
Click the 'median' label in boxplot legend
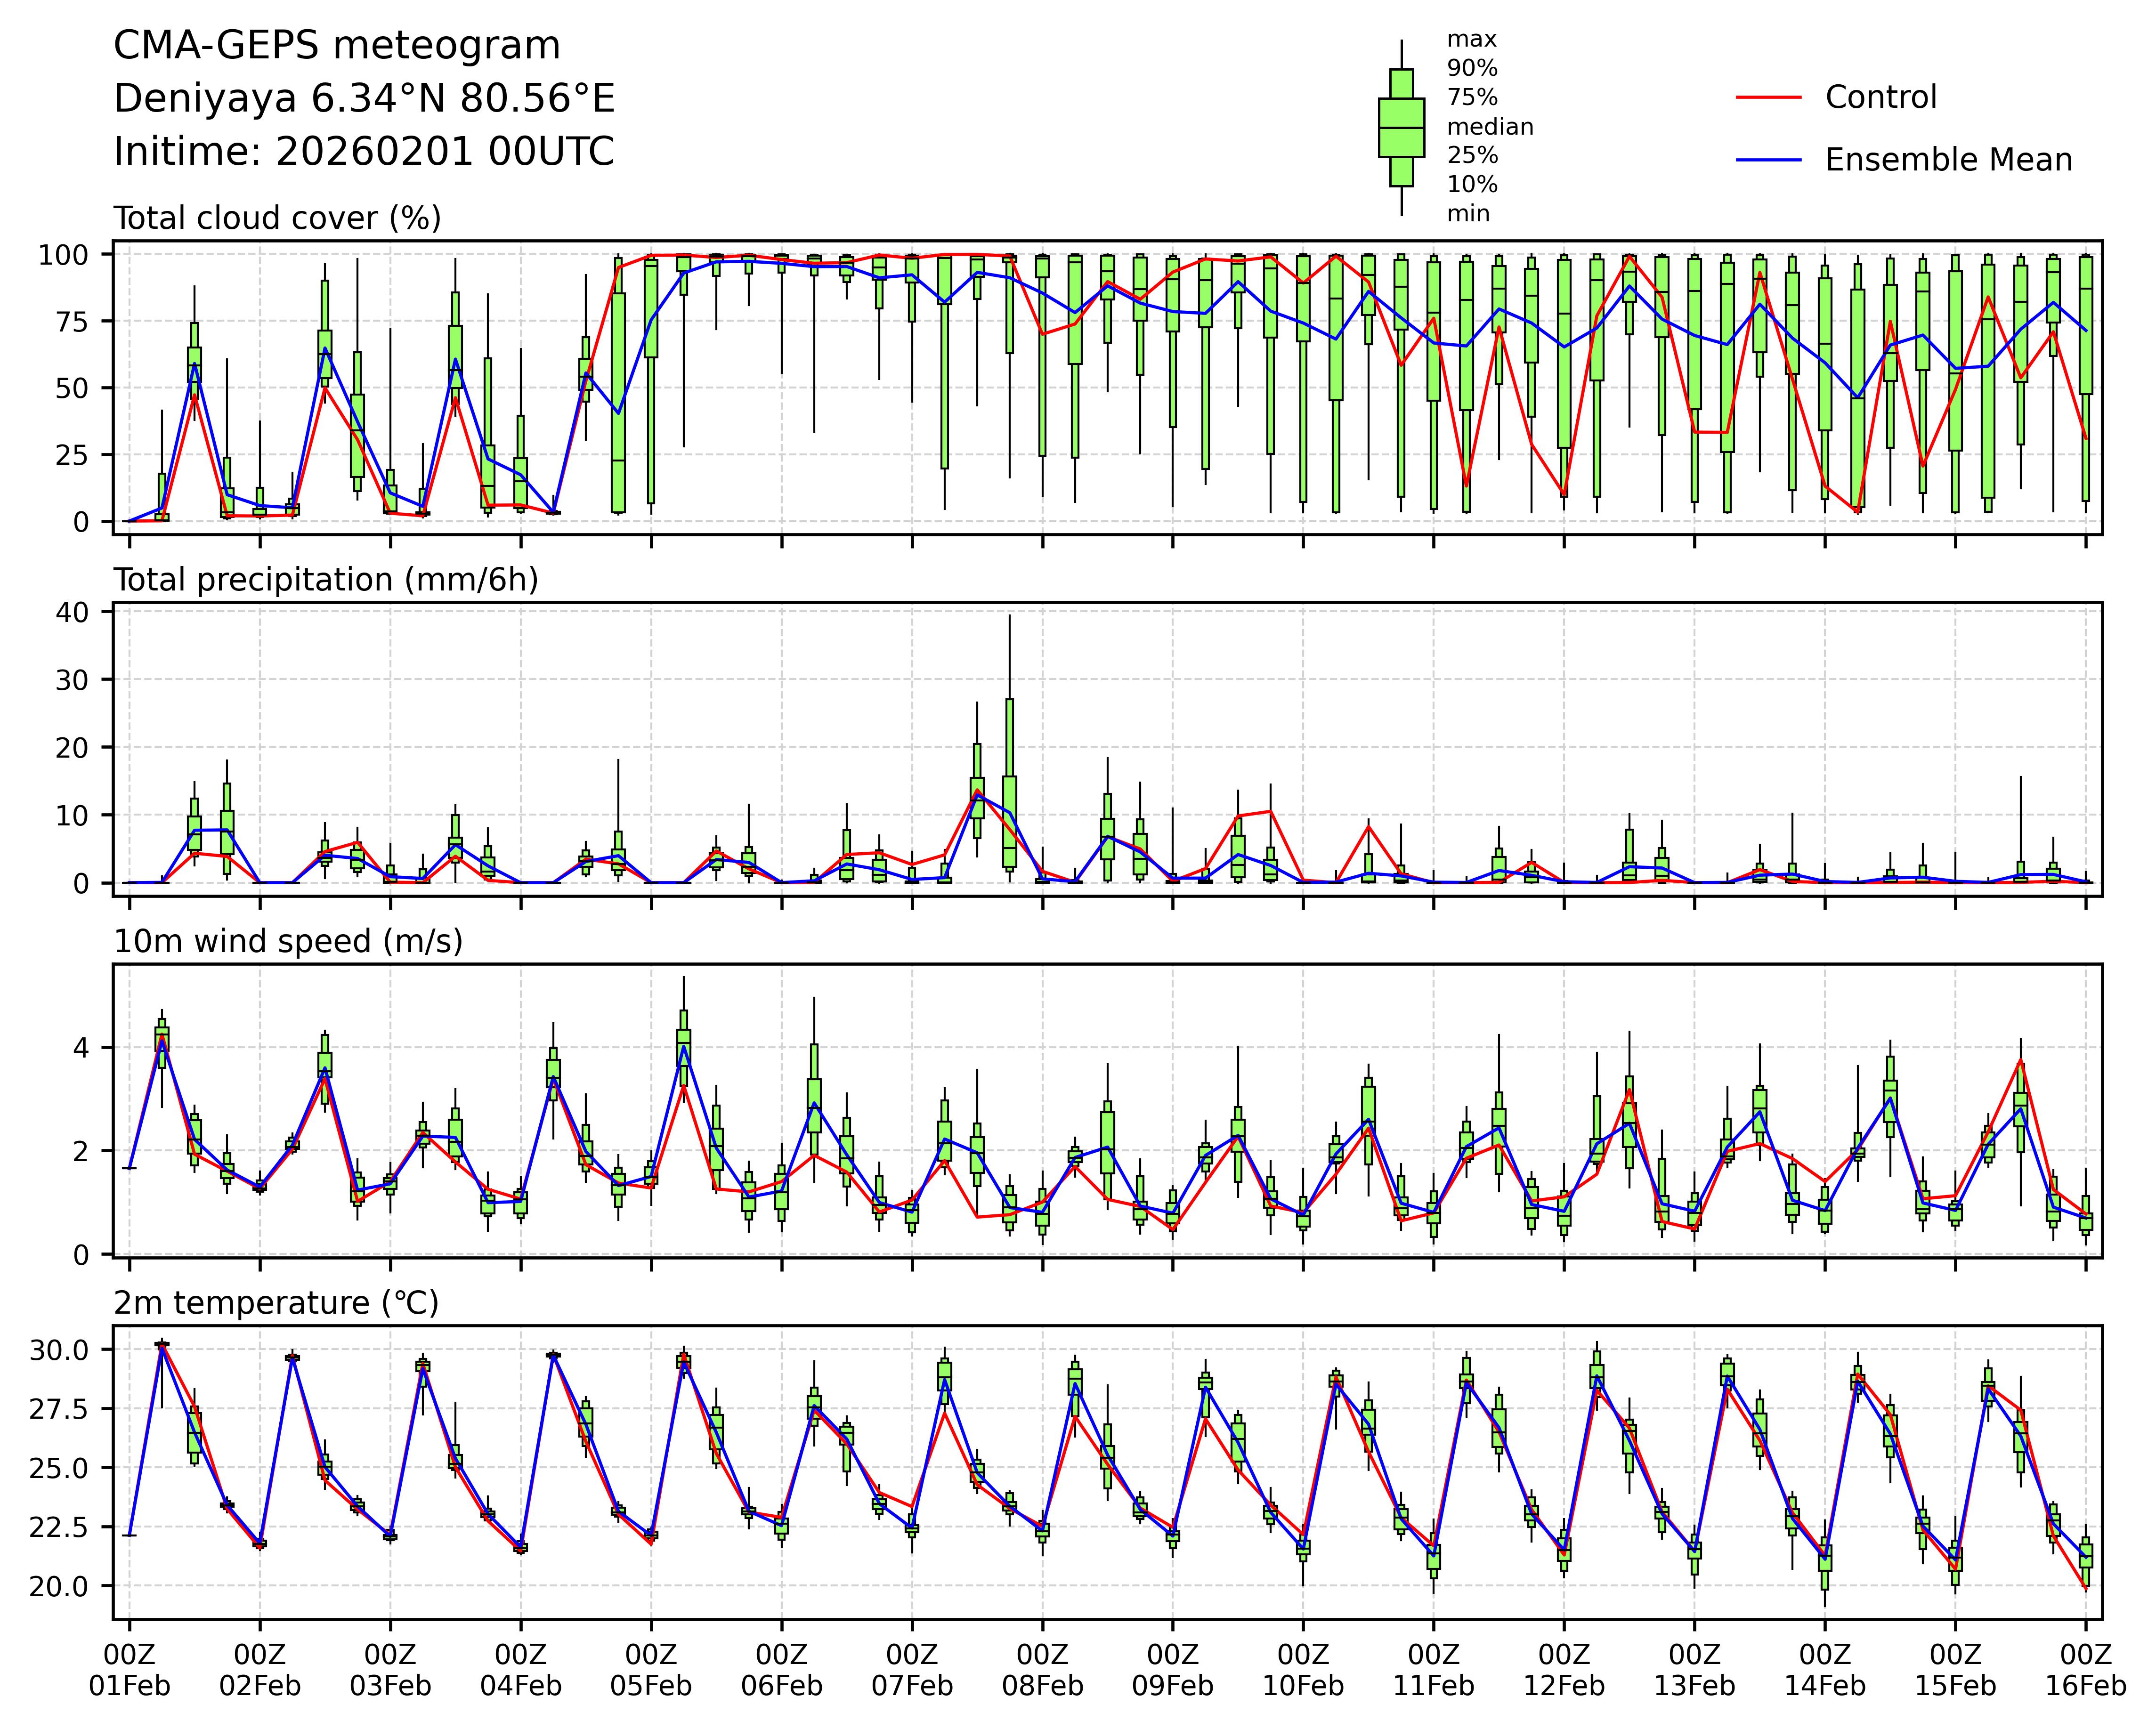1490,127
